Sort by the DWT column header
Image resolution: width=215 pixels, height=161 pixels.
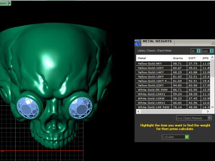pyautogui.click(x=193, y=58)
